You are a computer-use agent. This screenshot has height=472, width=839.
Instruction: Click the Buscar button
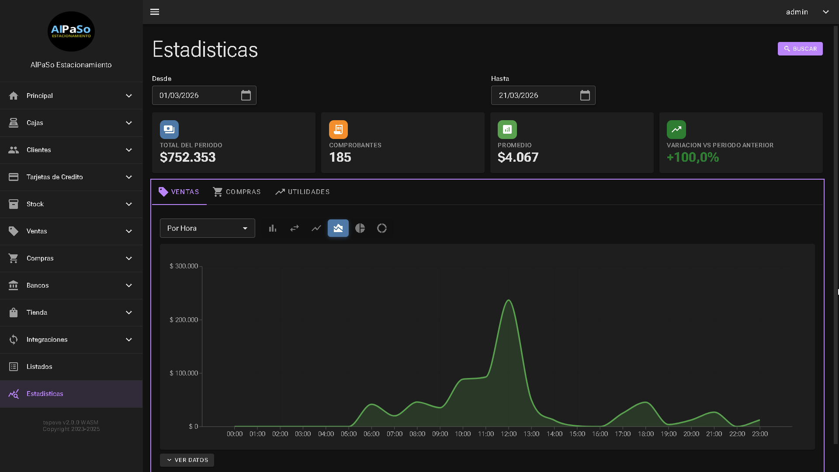[800, 49]
